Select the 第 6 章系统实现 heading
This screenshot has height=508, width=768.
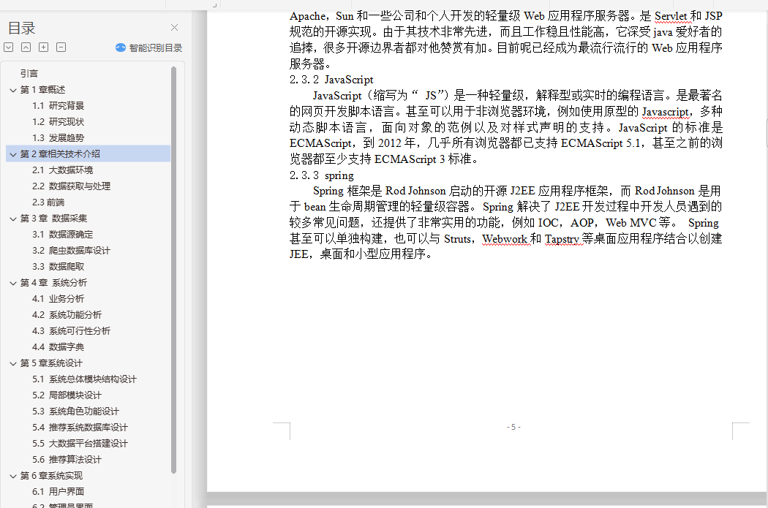pyautogui.click(x=51, y=476)
